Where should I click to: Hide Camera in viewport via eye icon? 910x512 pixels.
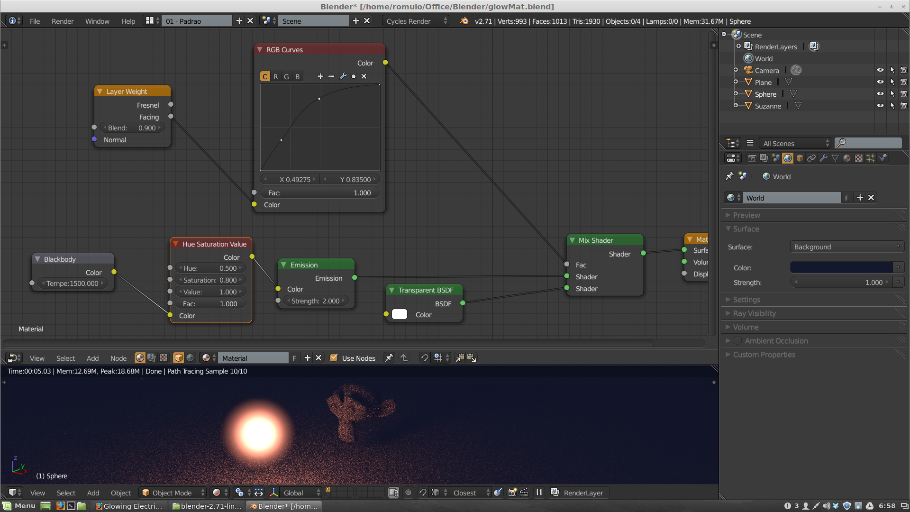tap(880, 70)
